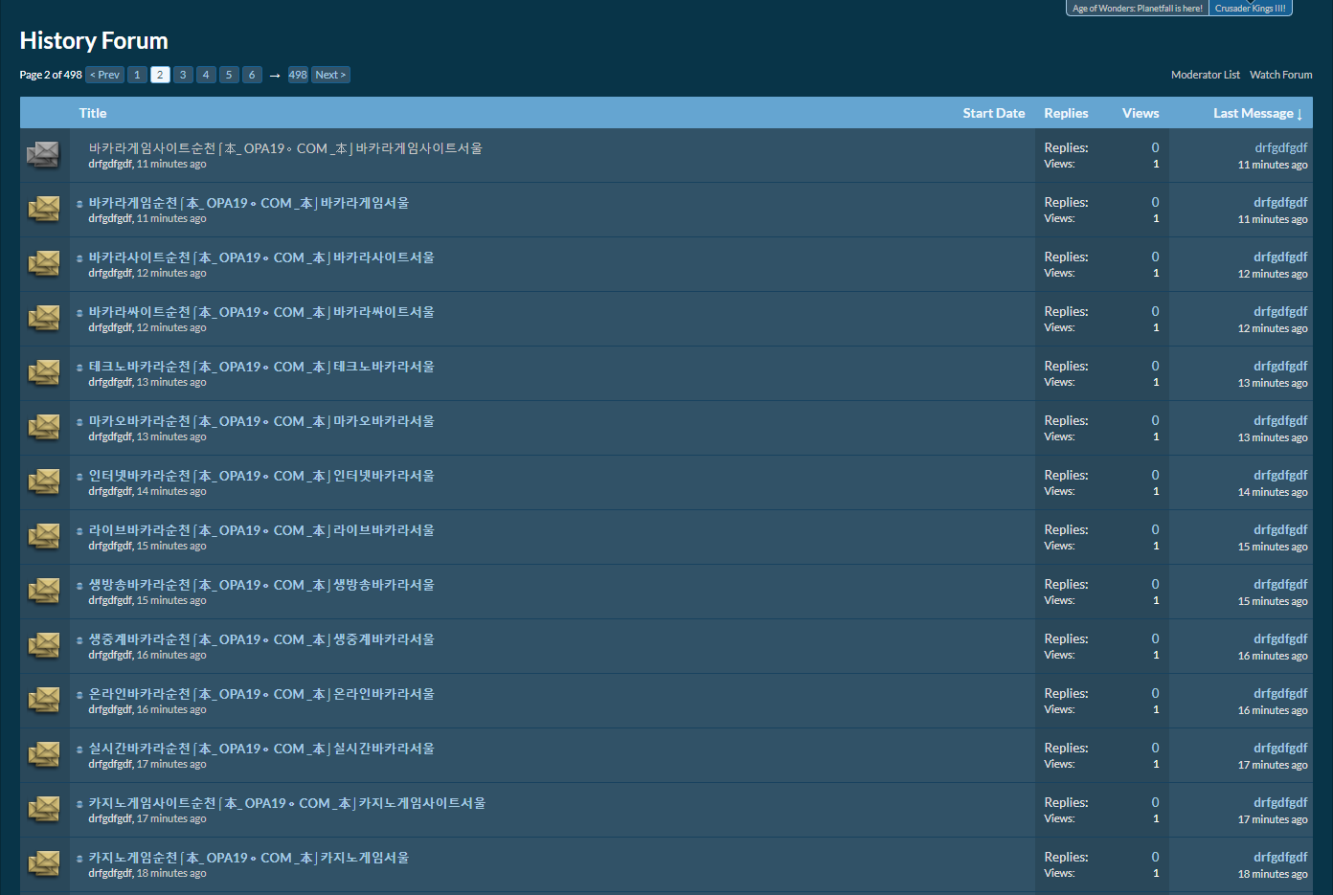
Task: Go to the Next page of threads
Action: (330, 75)
